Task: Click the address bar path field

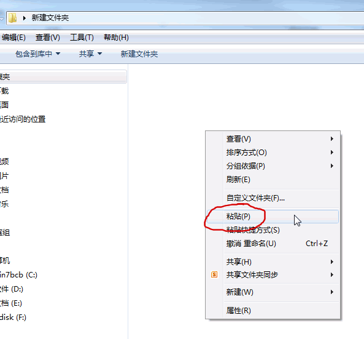Action: [x=185, y=18]
